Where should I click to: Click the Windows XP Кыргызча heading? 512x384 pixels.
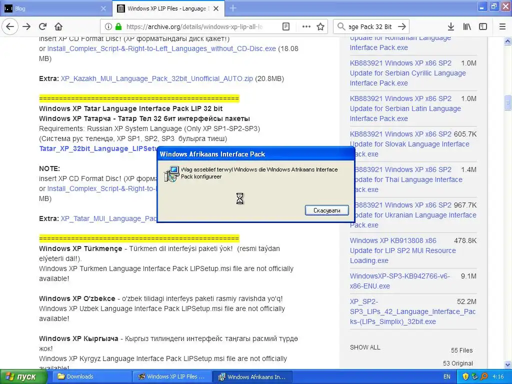[x=78, y=338]
